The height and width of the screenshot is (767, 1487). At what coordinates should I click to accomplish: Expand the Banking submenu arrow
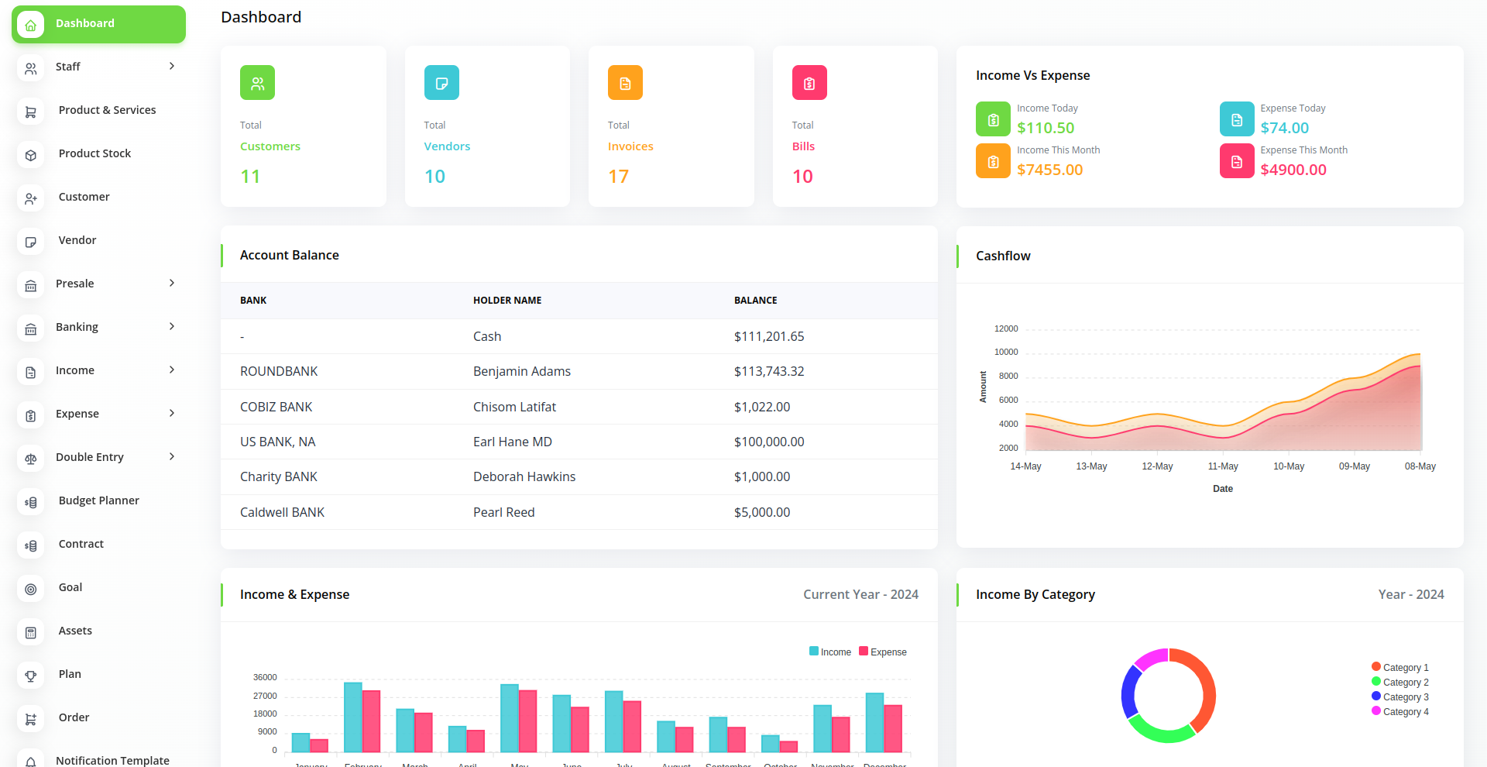pos(172,327)
